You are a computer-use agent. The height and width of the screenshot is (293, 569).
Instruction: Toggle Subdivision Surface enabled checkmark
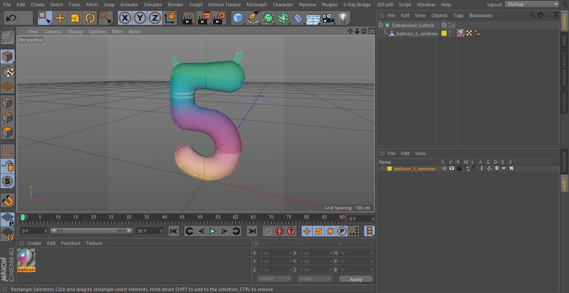click(x=454, y=25)
